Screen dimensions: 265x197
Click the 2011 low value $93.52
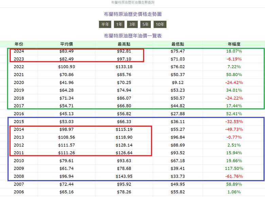[178, 153]
